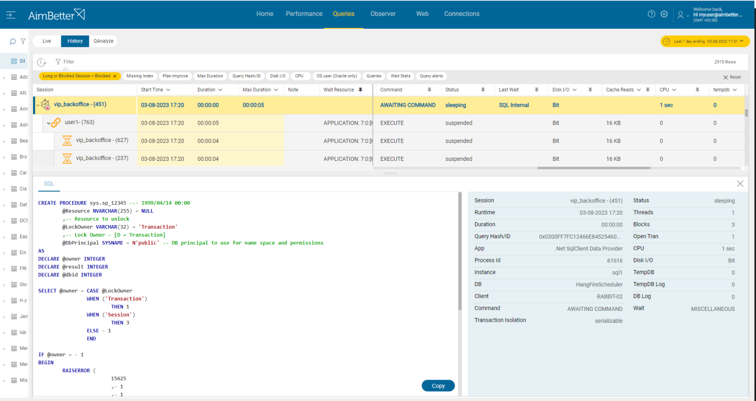
Task: Remove the Long or Blocked Session filter chip
Action: pyautogui.click(x=115, y=76)
